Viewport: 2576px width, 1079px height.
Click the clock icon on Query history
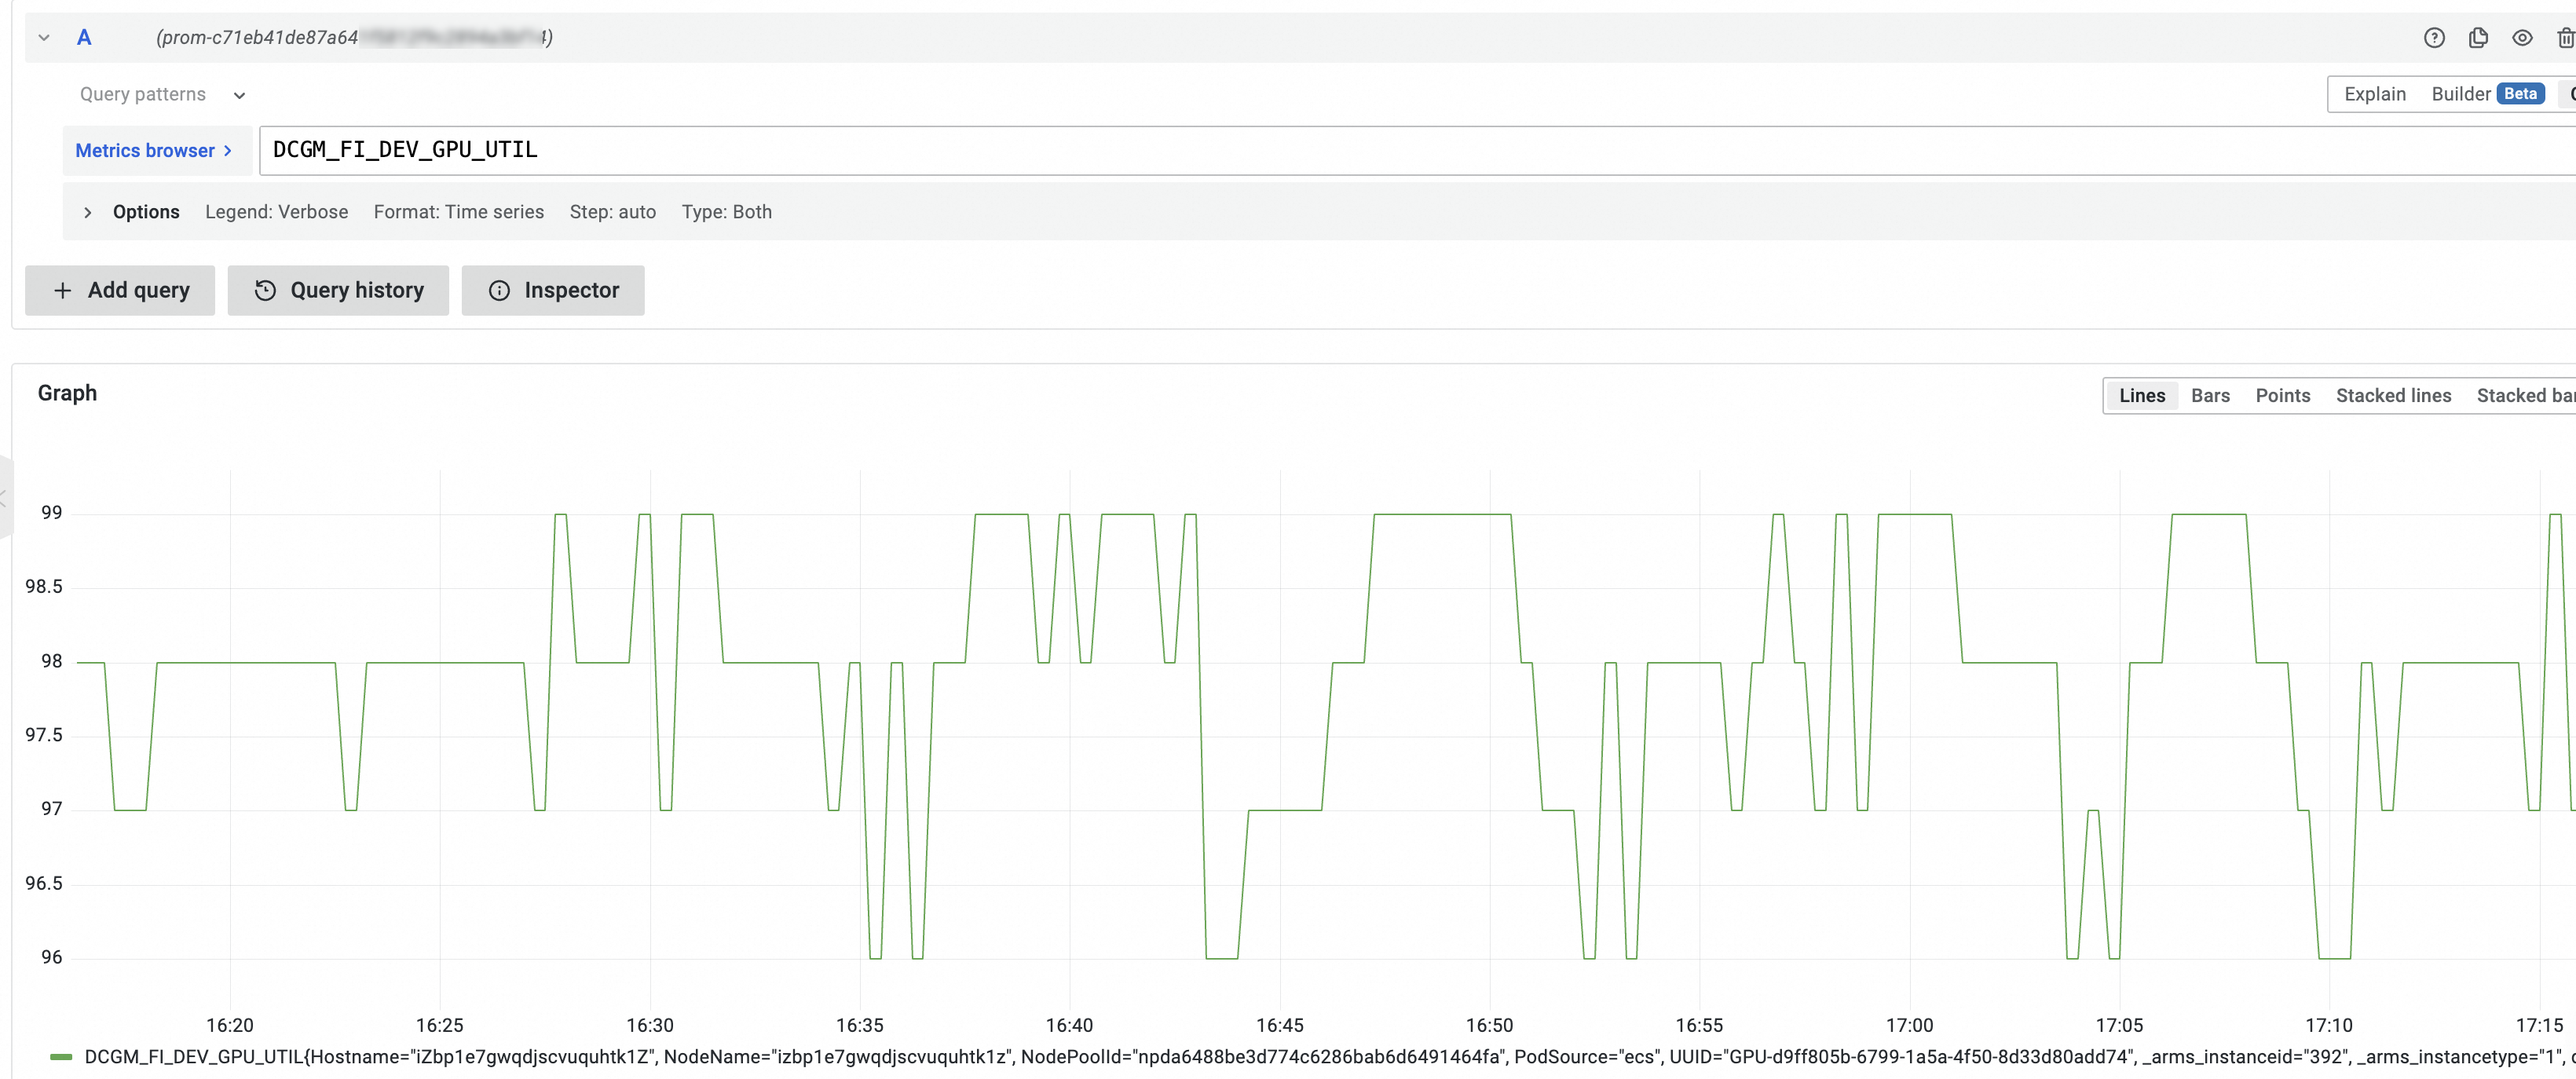[265, 290]
